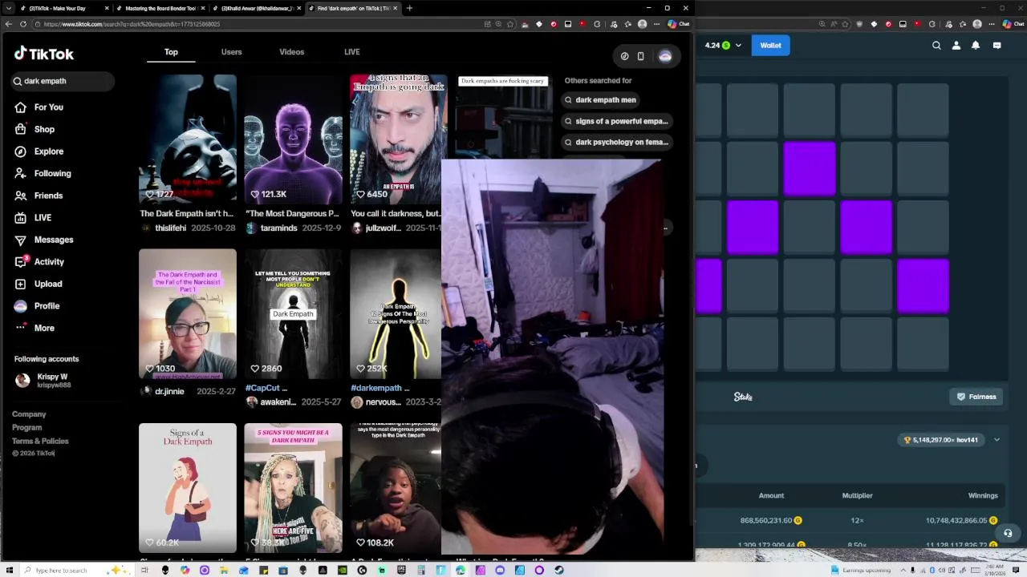
Task: Open Steam from the taskbar
Action: [x=559, y=571]
